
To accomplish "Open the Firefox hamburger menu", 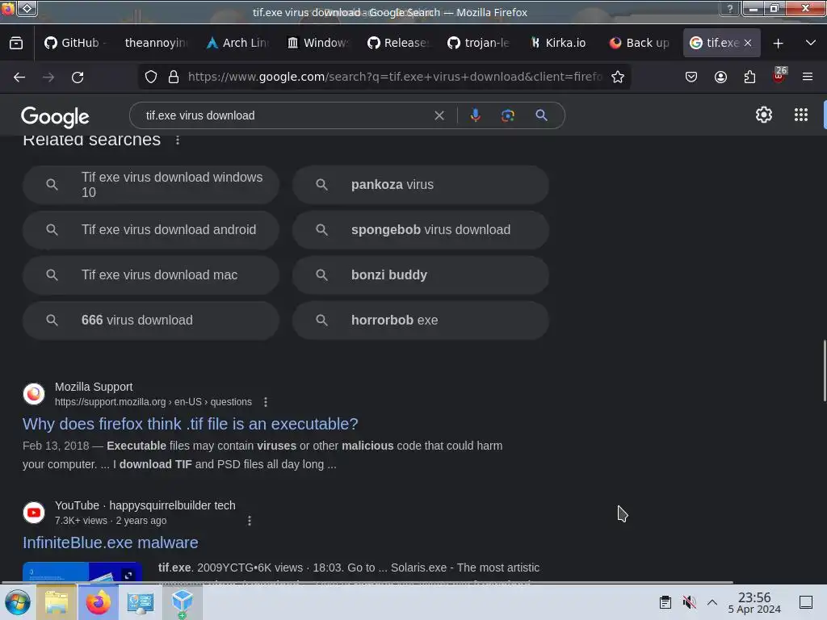I will click(x=807, y=77).
